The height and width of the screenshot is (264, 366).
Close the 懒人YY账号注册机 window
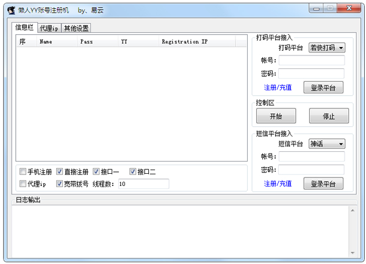click(x=349, y=9)
